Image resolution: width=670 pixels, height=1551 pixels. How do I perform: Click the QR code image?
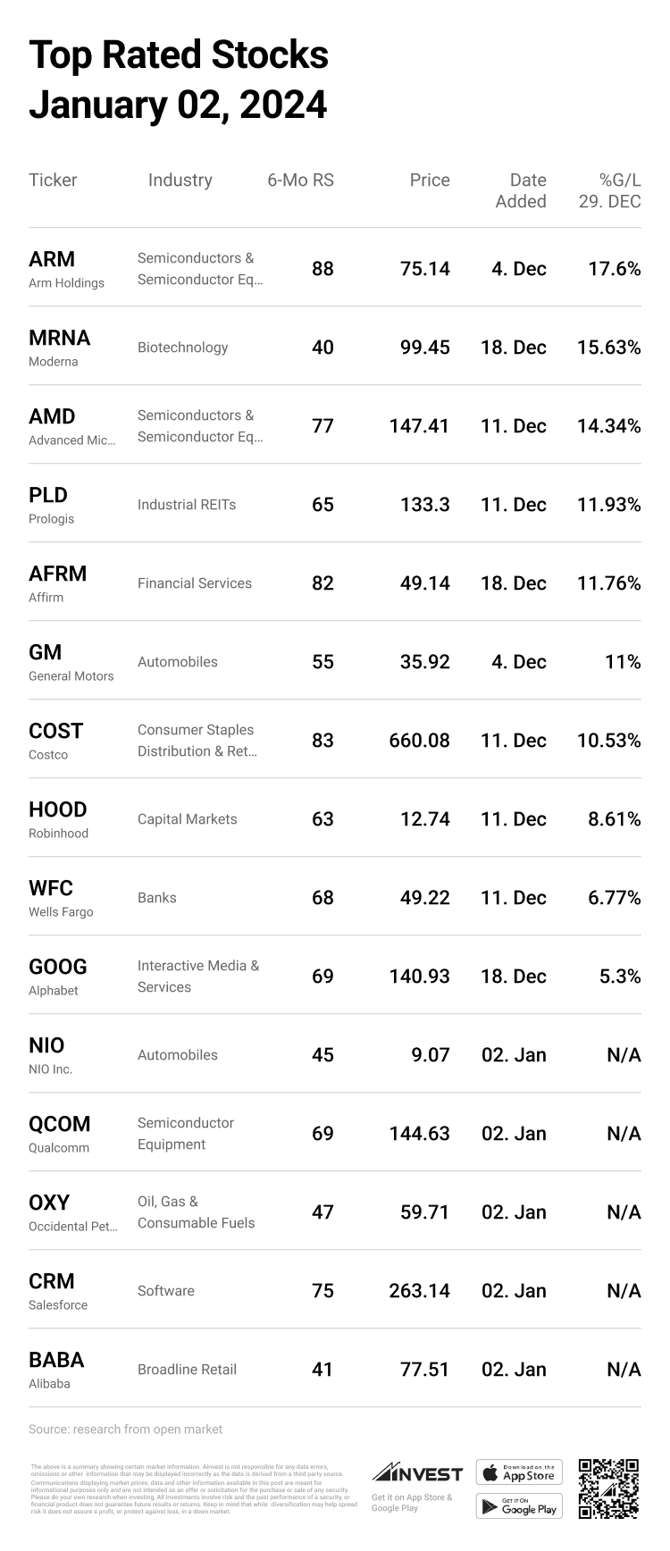[608, 1488]
